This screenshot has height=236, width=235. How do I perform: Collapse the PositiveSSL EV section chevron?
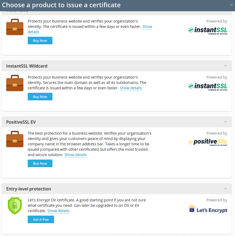coord(226,122)
